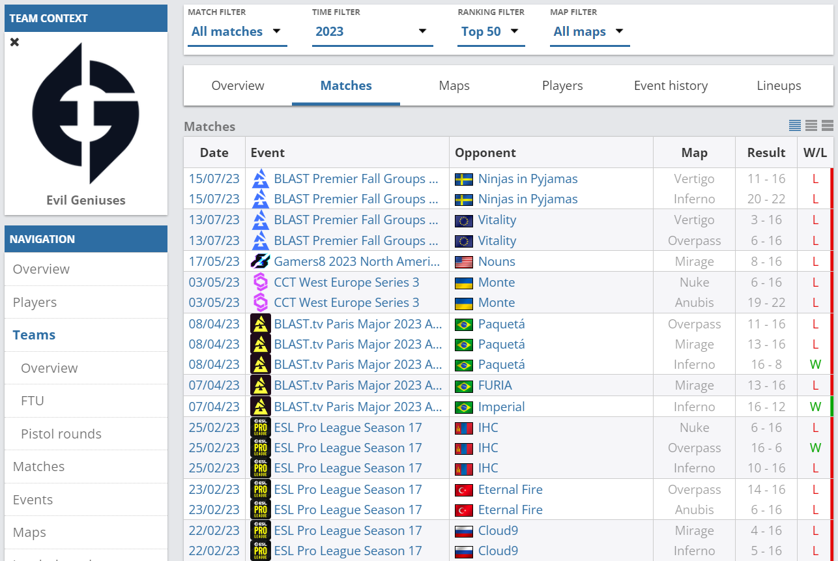Viewport: 838px width, 561px height.
Task: Click the Paris Major logo in the Imperial row
Action: pos(261,407)
